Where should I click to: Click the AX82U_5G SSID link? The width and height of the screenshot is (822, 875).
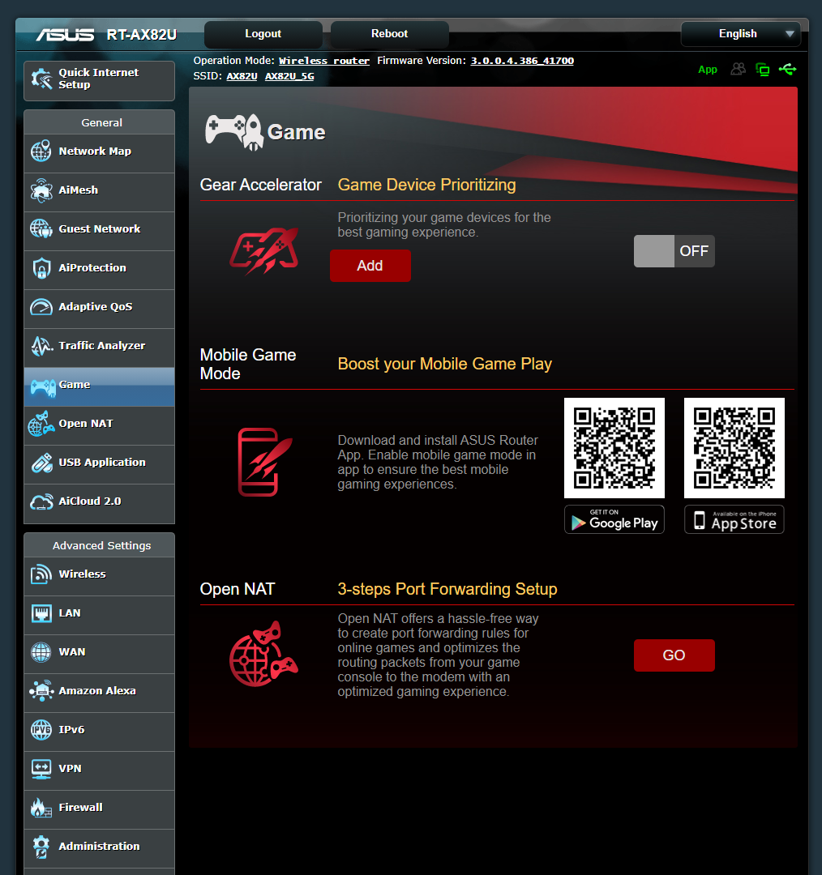coord(289,76)
